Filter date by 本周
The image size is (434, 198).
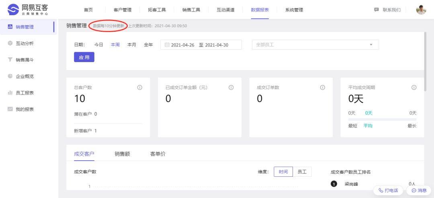(115, 45)
